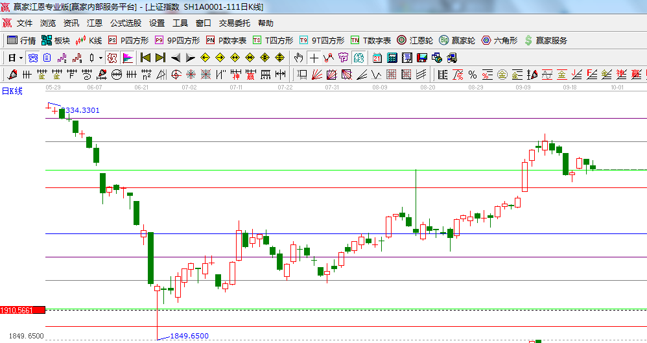Click the K线 candlestick chart button
Image resolution: width=647 pixels, height=343 pixels.
[89, 40]
